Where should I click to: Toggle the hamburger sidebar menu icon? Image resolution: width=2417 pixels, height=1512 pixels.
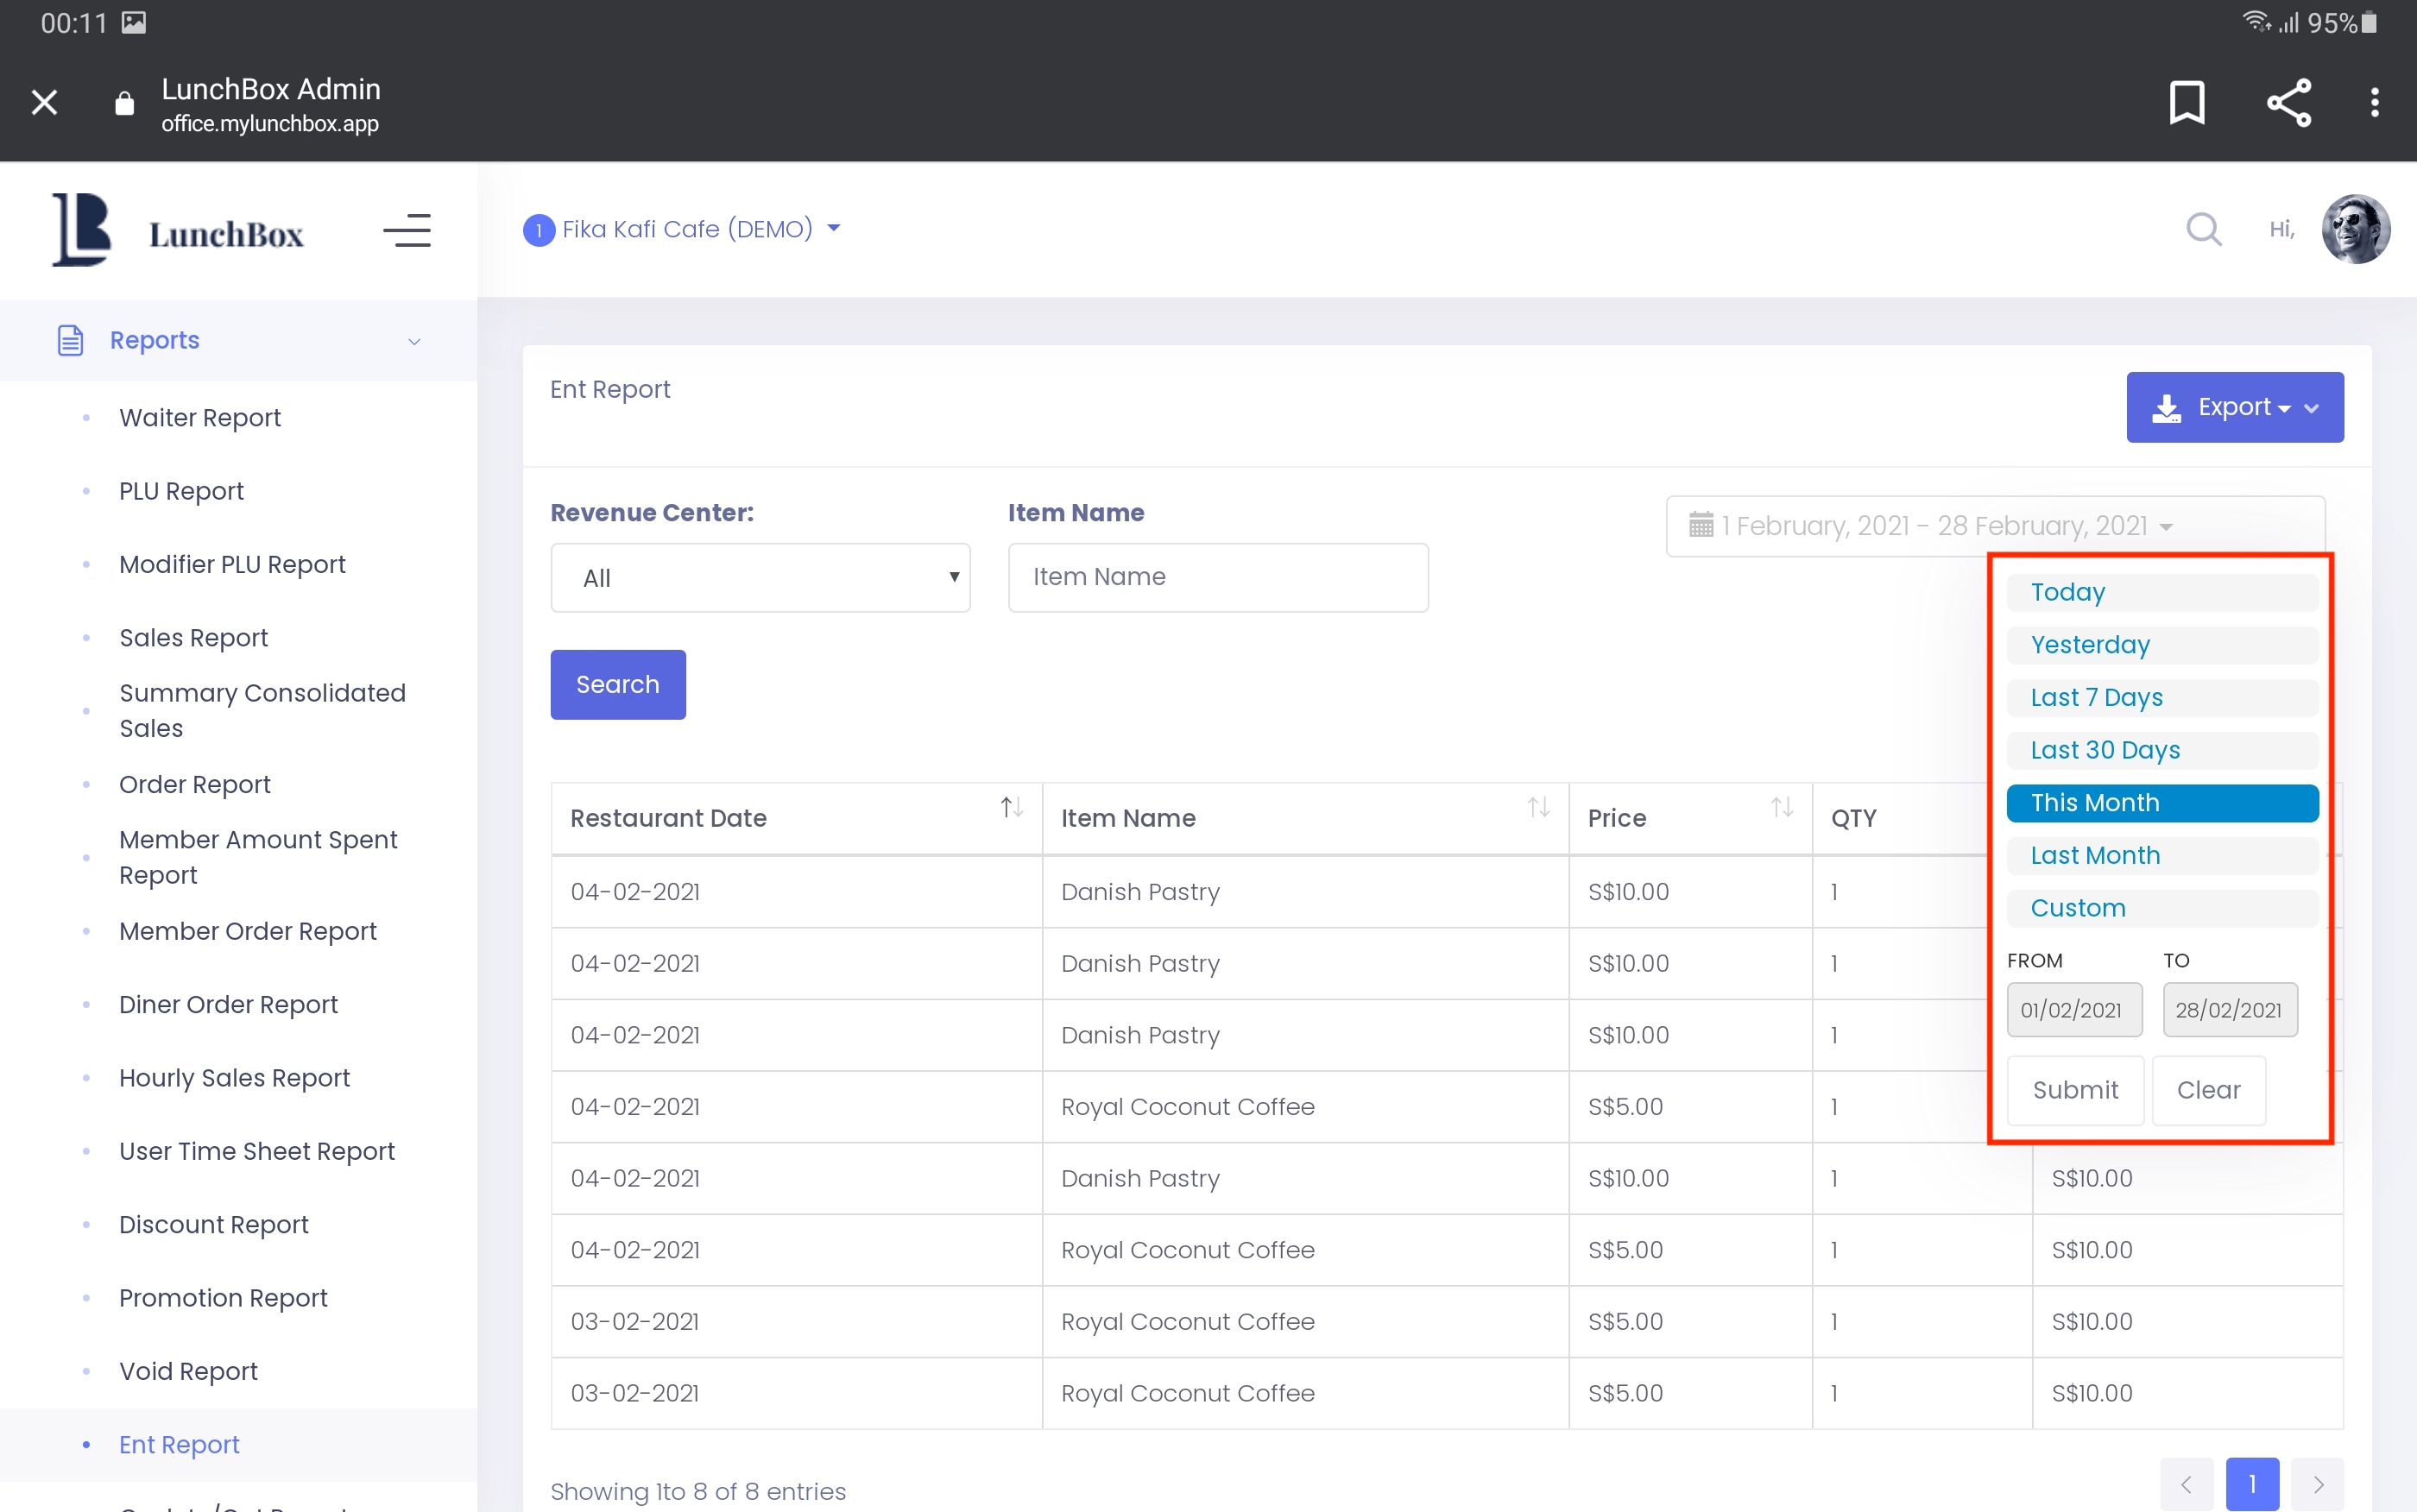point(407,231)
